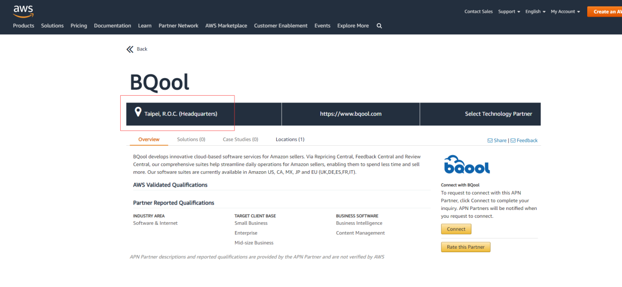This screenshot has width=622, height=287.
Task: Switch to the Locations (1) tab
Action: click(290, 139)
